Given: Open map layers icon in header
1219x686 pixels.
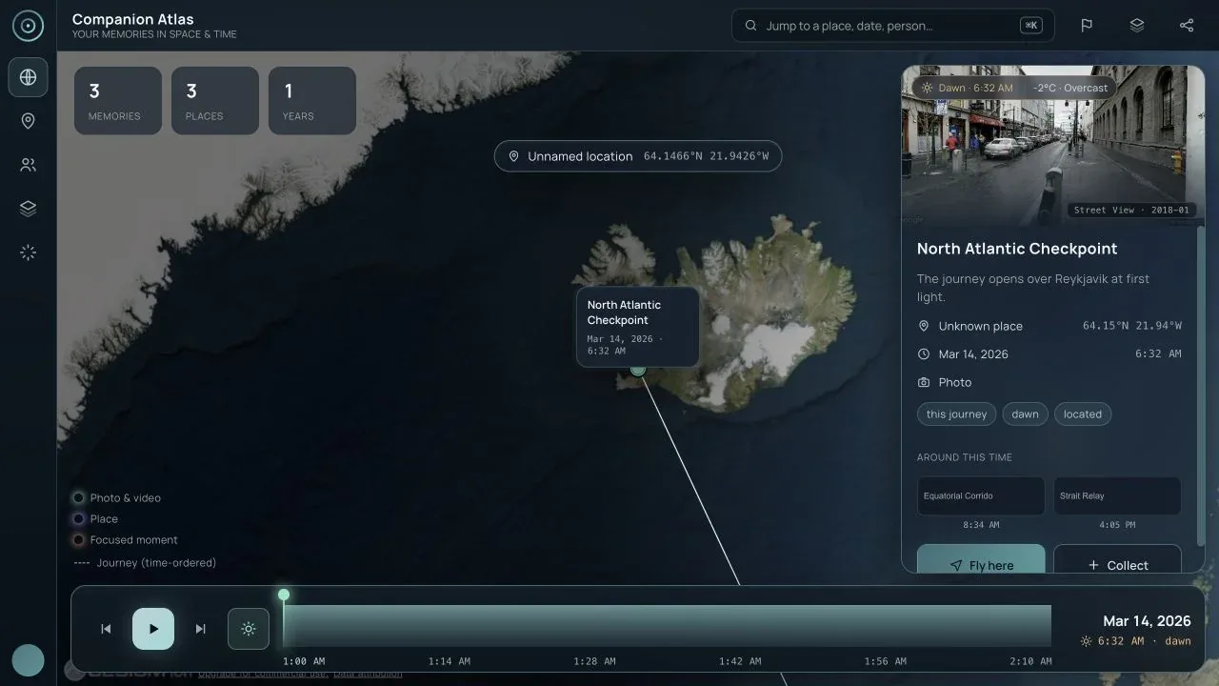Looking at the screenshot, I should pos(1136,26).
